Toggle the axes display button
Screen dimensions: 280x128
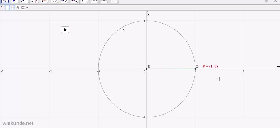tap(7, 7)
